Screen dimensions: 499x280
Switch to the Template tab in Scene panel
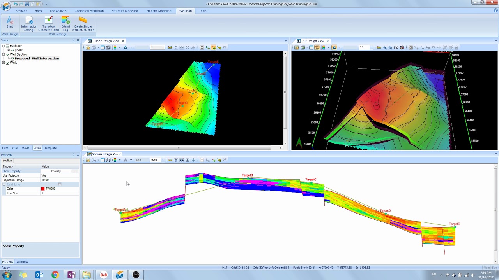50,148
